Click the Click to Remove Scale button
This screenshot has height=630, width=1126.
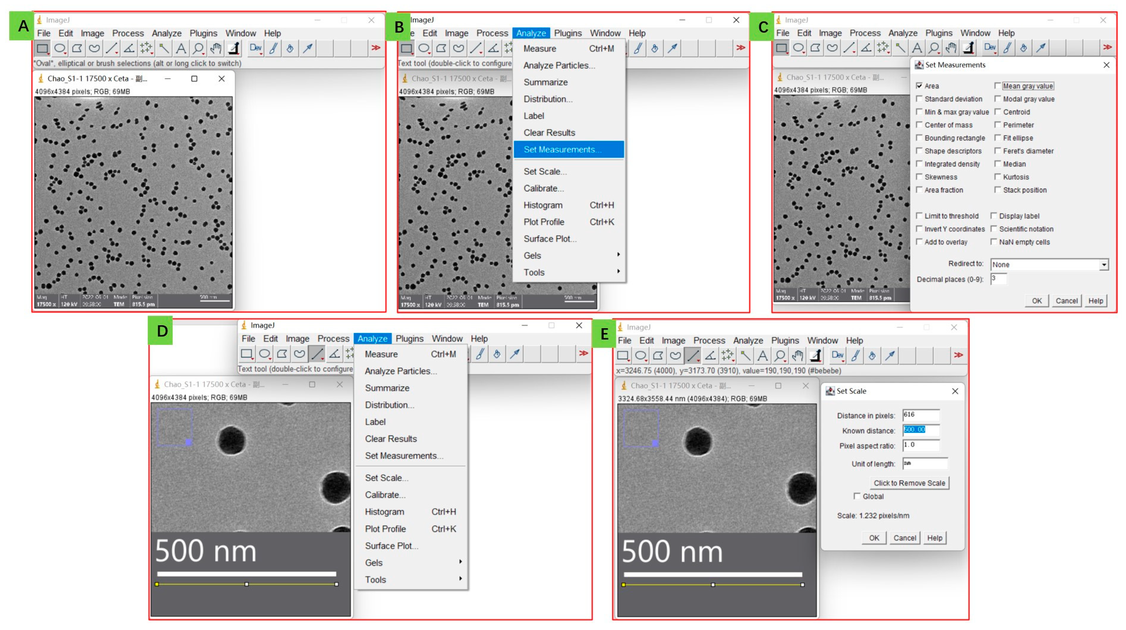909,483
